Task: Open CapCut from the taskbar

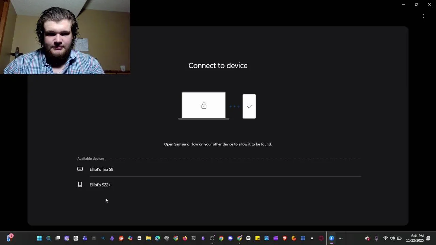Action: pyautogui.click(x=248, y=238)
